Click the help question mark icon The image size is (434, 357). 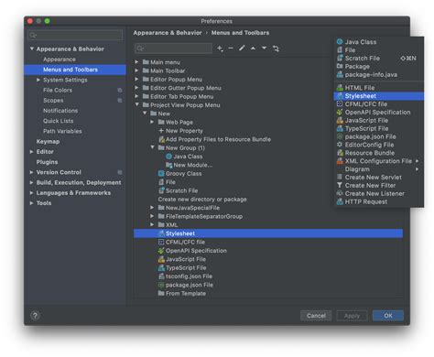click(35, 316)
